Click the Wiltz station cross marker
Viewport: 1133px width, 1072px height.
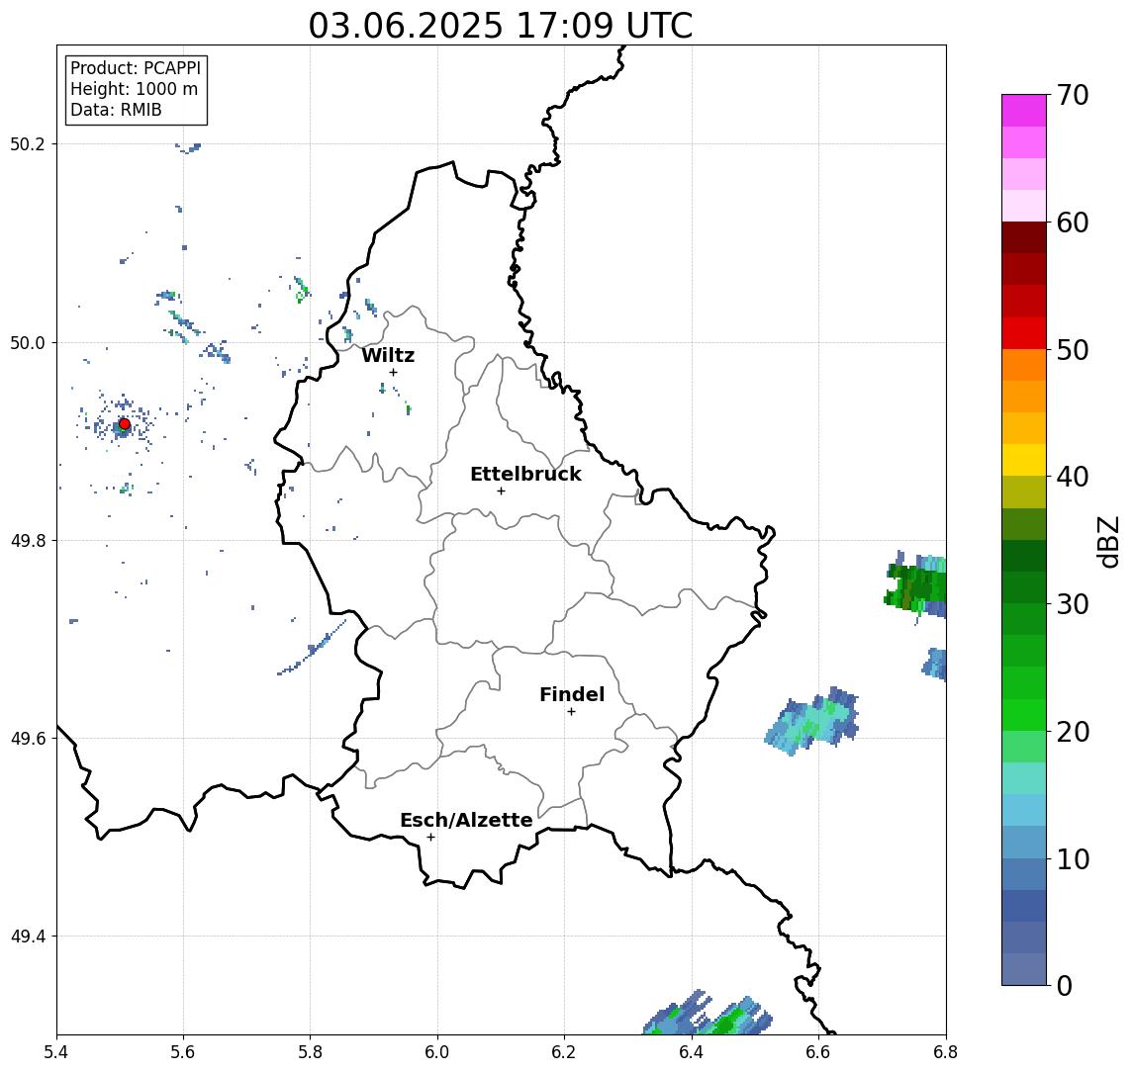click(x=393, y=372)
